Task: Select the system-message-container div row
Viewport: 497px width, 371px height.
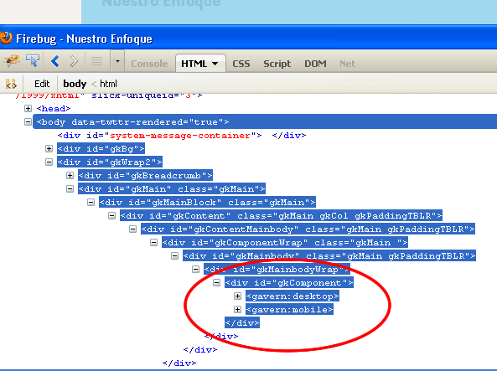Action: click(x=182, y=136)
